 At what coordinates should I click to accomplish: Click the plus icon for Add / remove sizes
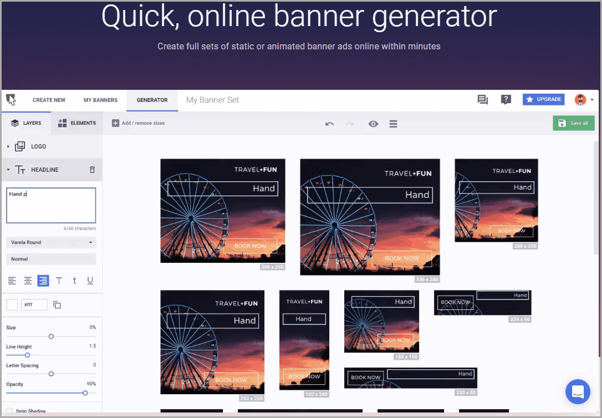pos(115,123)
